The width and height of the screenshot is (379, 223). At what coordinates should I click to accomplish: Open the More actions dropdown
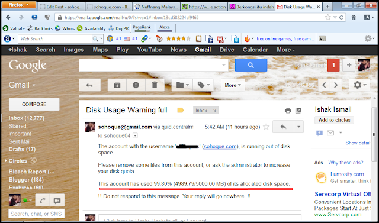pos(233,85)
